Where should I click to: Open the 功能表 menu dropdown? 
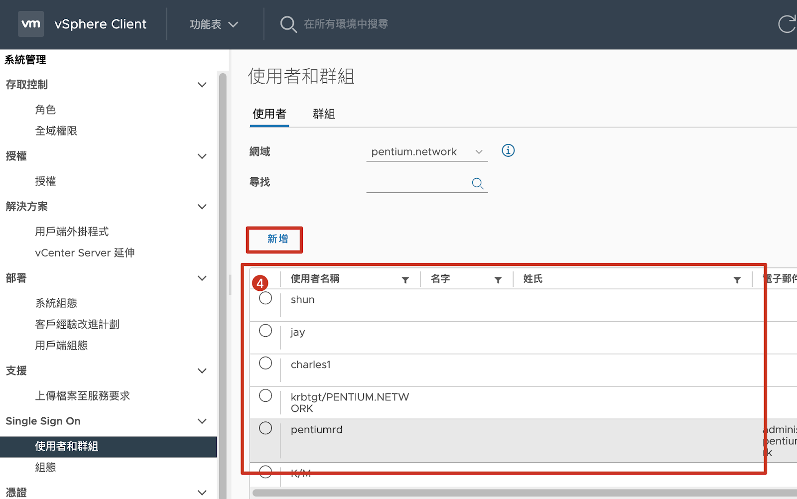[214, 24]
